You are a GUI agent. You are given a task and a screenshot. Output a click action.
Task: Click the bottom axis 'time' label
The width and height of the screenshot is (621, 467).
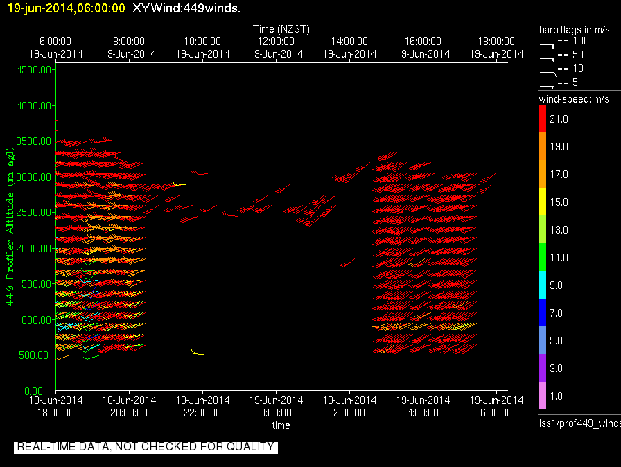[x=281, y=425]
